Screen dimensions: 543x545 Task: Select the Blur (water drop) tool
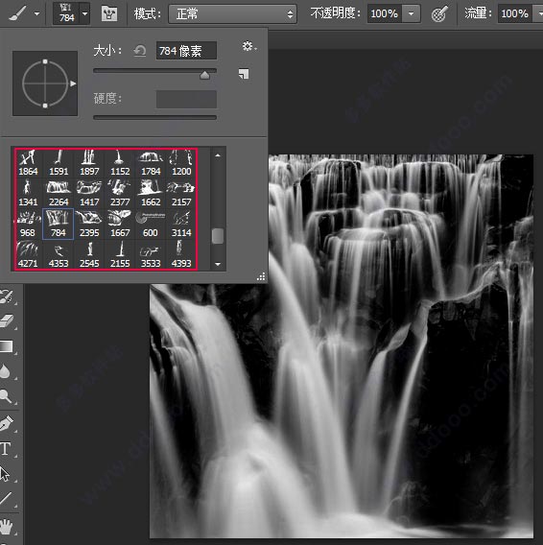point(5,371)
